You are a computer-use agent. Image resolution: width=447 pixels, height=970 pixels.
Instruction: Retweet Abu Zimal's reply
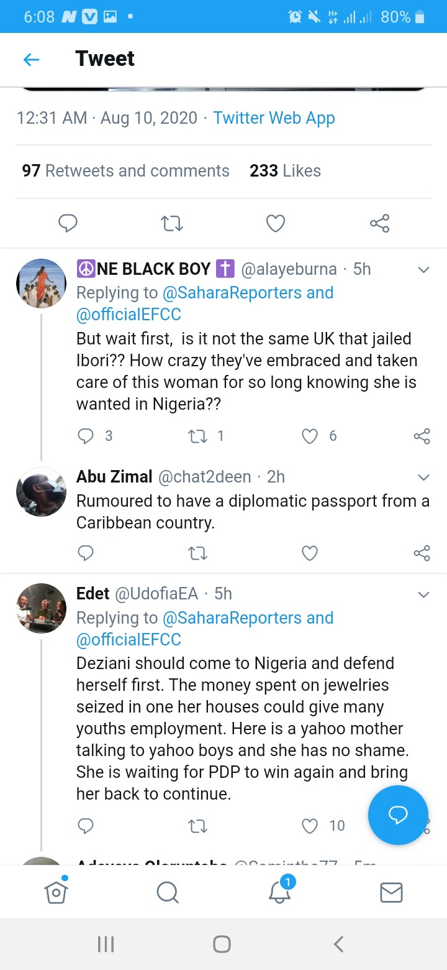pyautogui.click(x=197, y=553)
